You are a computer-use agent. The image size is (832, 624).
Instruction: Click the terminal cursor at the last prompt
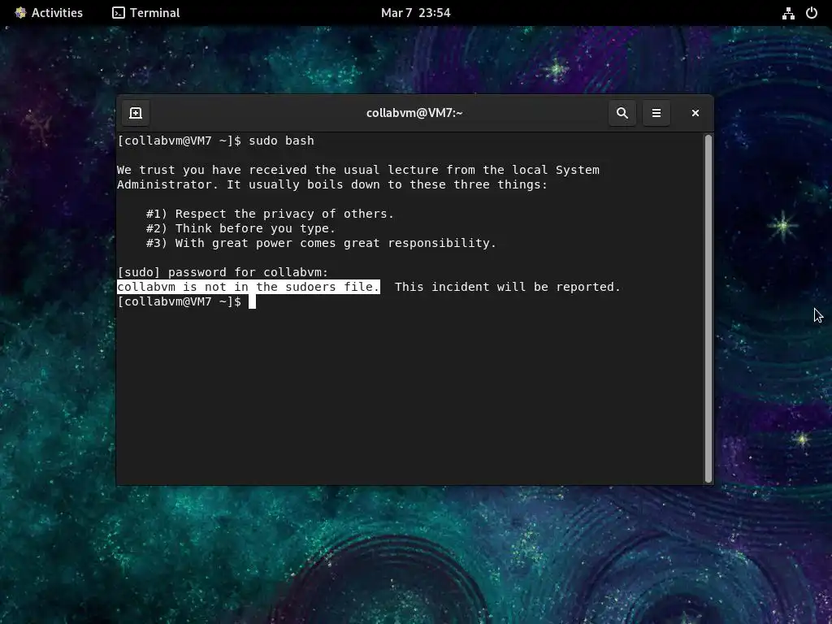(253, 302)
